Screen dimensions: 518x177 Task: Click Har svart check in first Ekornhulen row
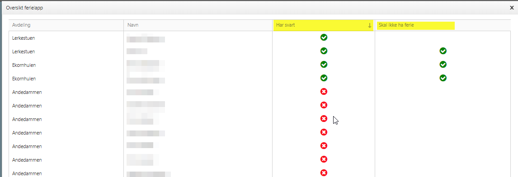324,65
